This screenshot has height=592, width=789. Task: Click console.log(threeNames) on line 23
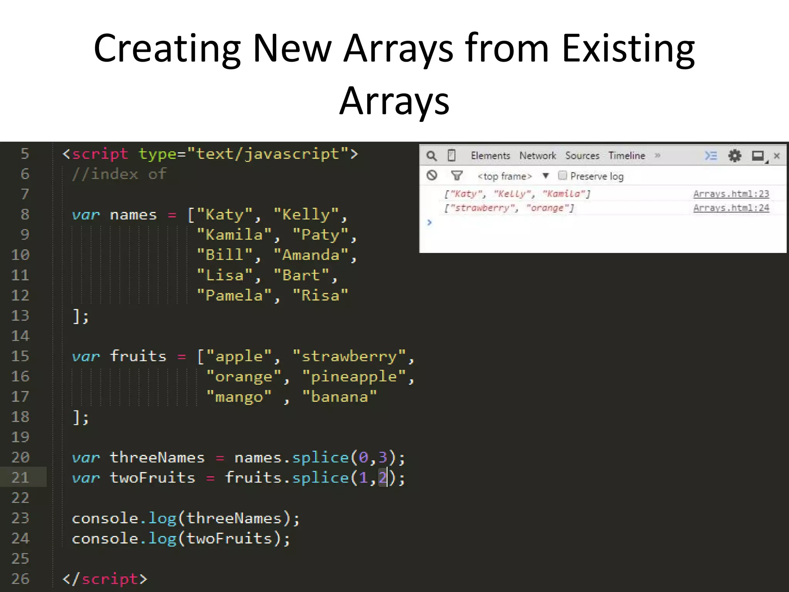pos(186,518)
